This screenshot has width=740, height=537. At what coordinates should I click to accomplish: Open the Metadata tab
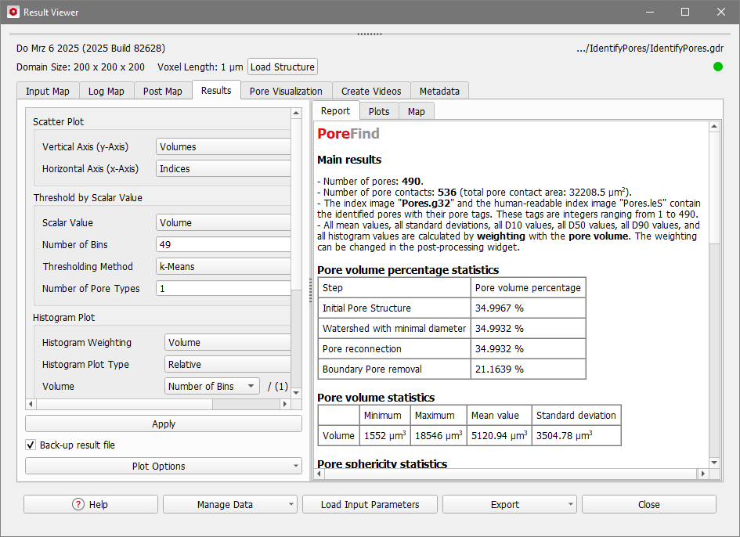439,91
